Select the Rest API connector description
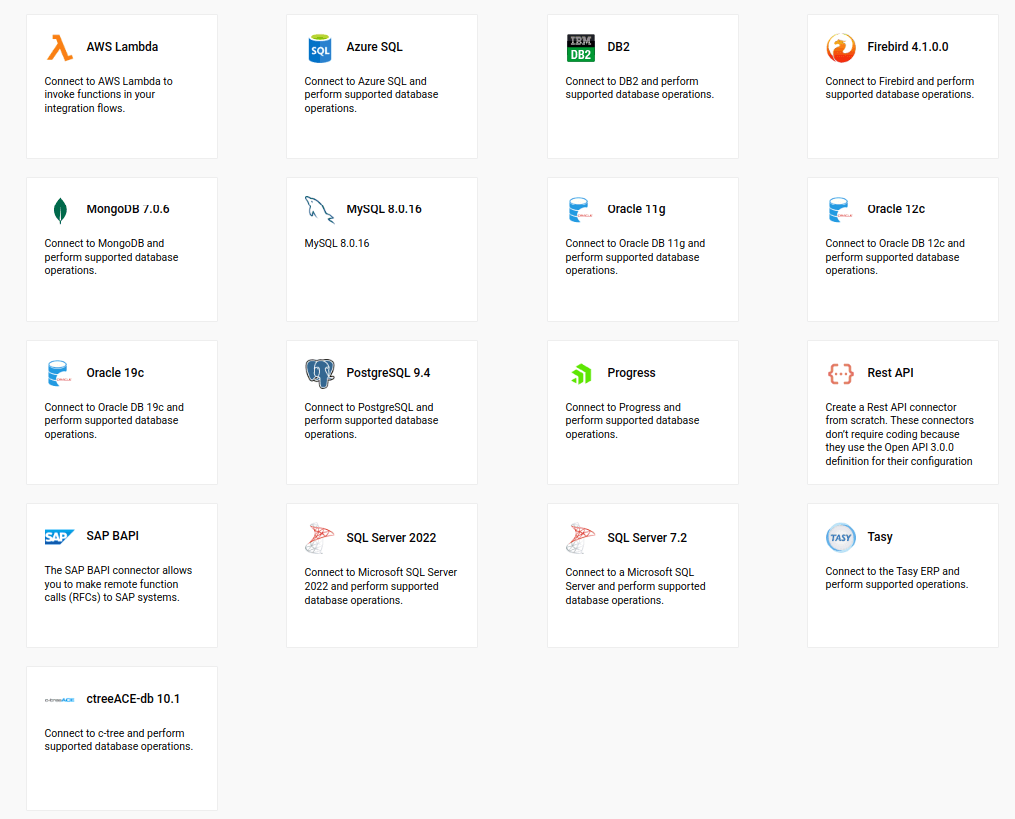Viewport: 1015px width, 819px height. pos(899,434)
